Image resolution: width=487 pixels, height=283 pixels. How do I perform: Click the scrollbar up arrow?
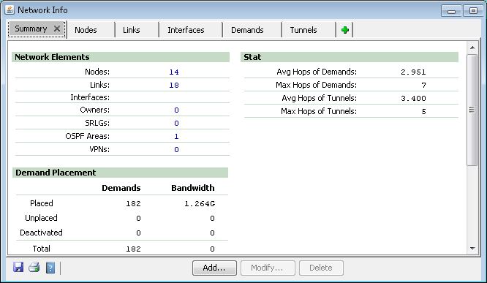[472, 48]
